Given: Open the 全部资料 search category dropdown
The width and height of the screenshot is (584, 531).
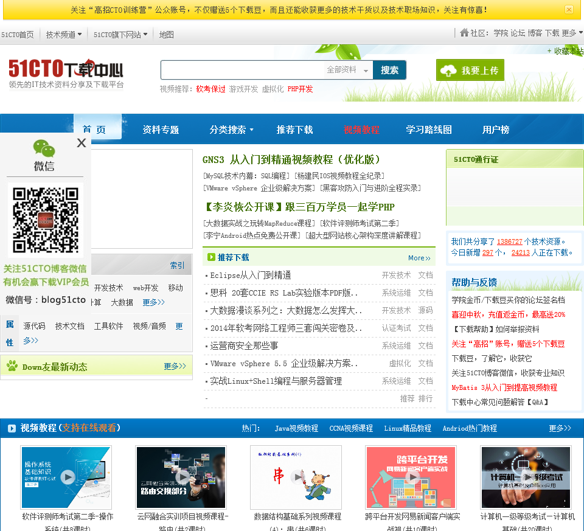Looking at the screenshot, I should tap(347, 70).
